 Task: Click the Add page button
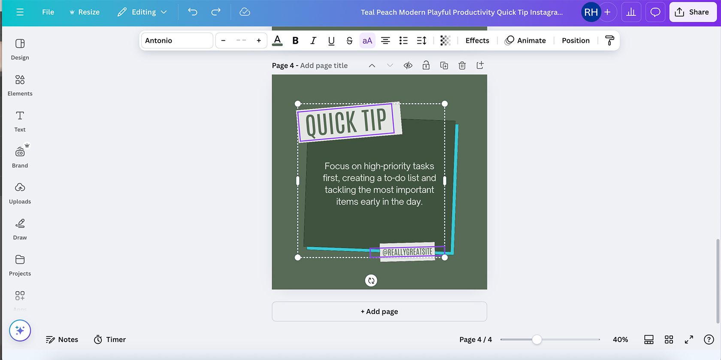pyautogui.click(x=379, y=312)
